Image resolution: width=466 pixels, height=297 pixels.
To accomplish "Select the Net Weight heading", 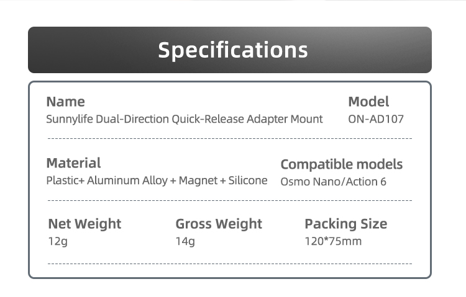I will 85,224.
